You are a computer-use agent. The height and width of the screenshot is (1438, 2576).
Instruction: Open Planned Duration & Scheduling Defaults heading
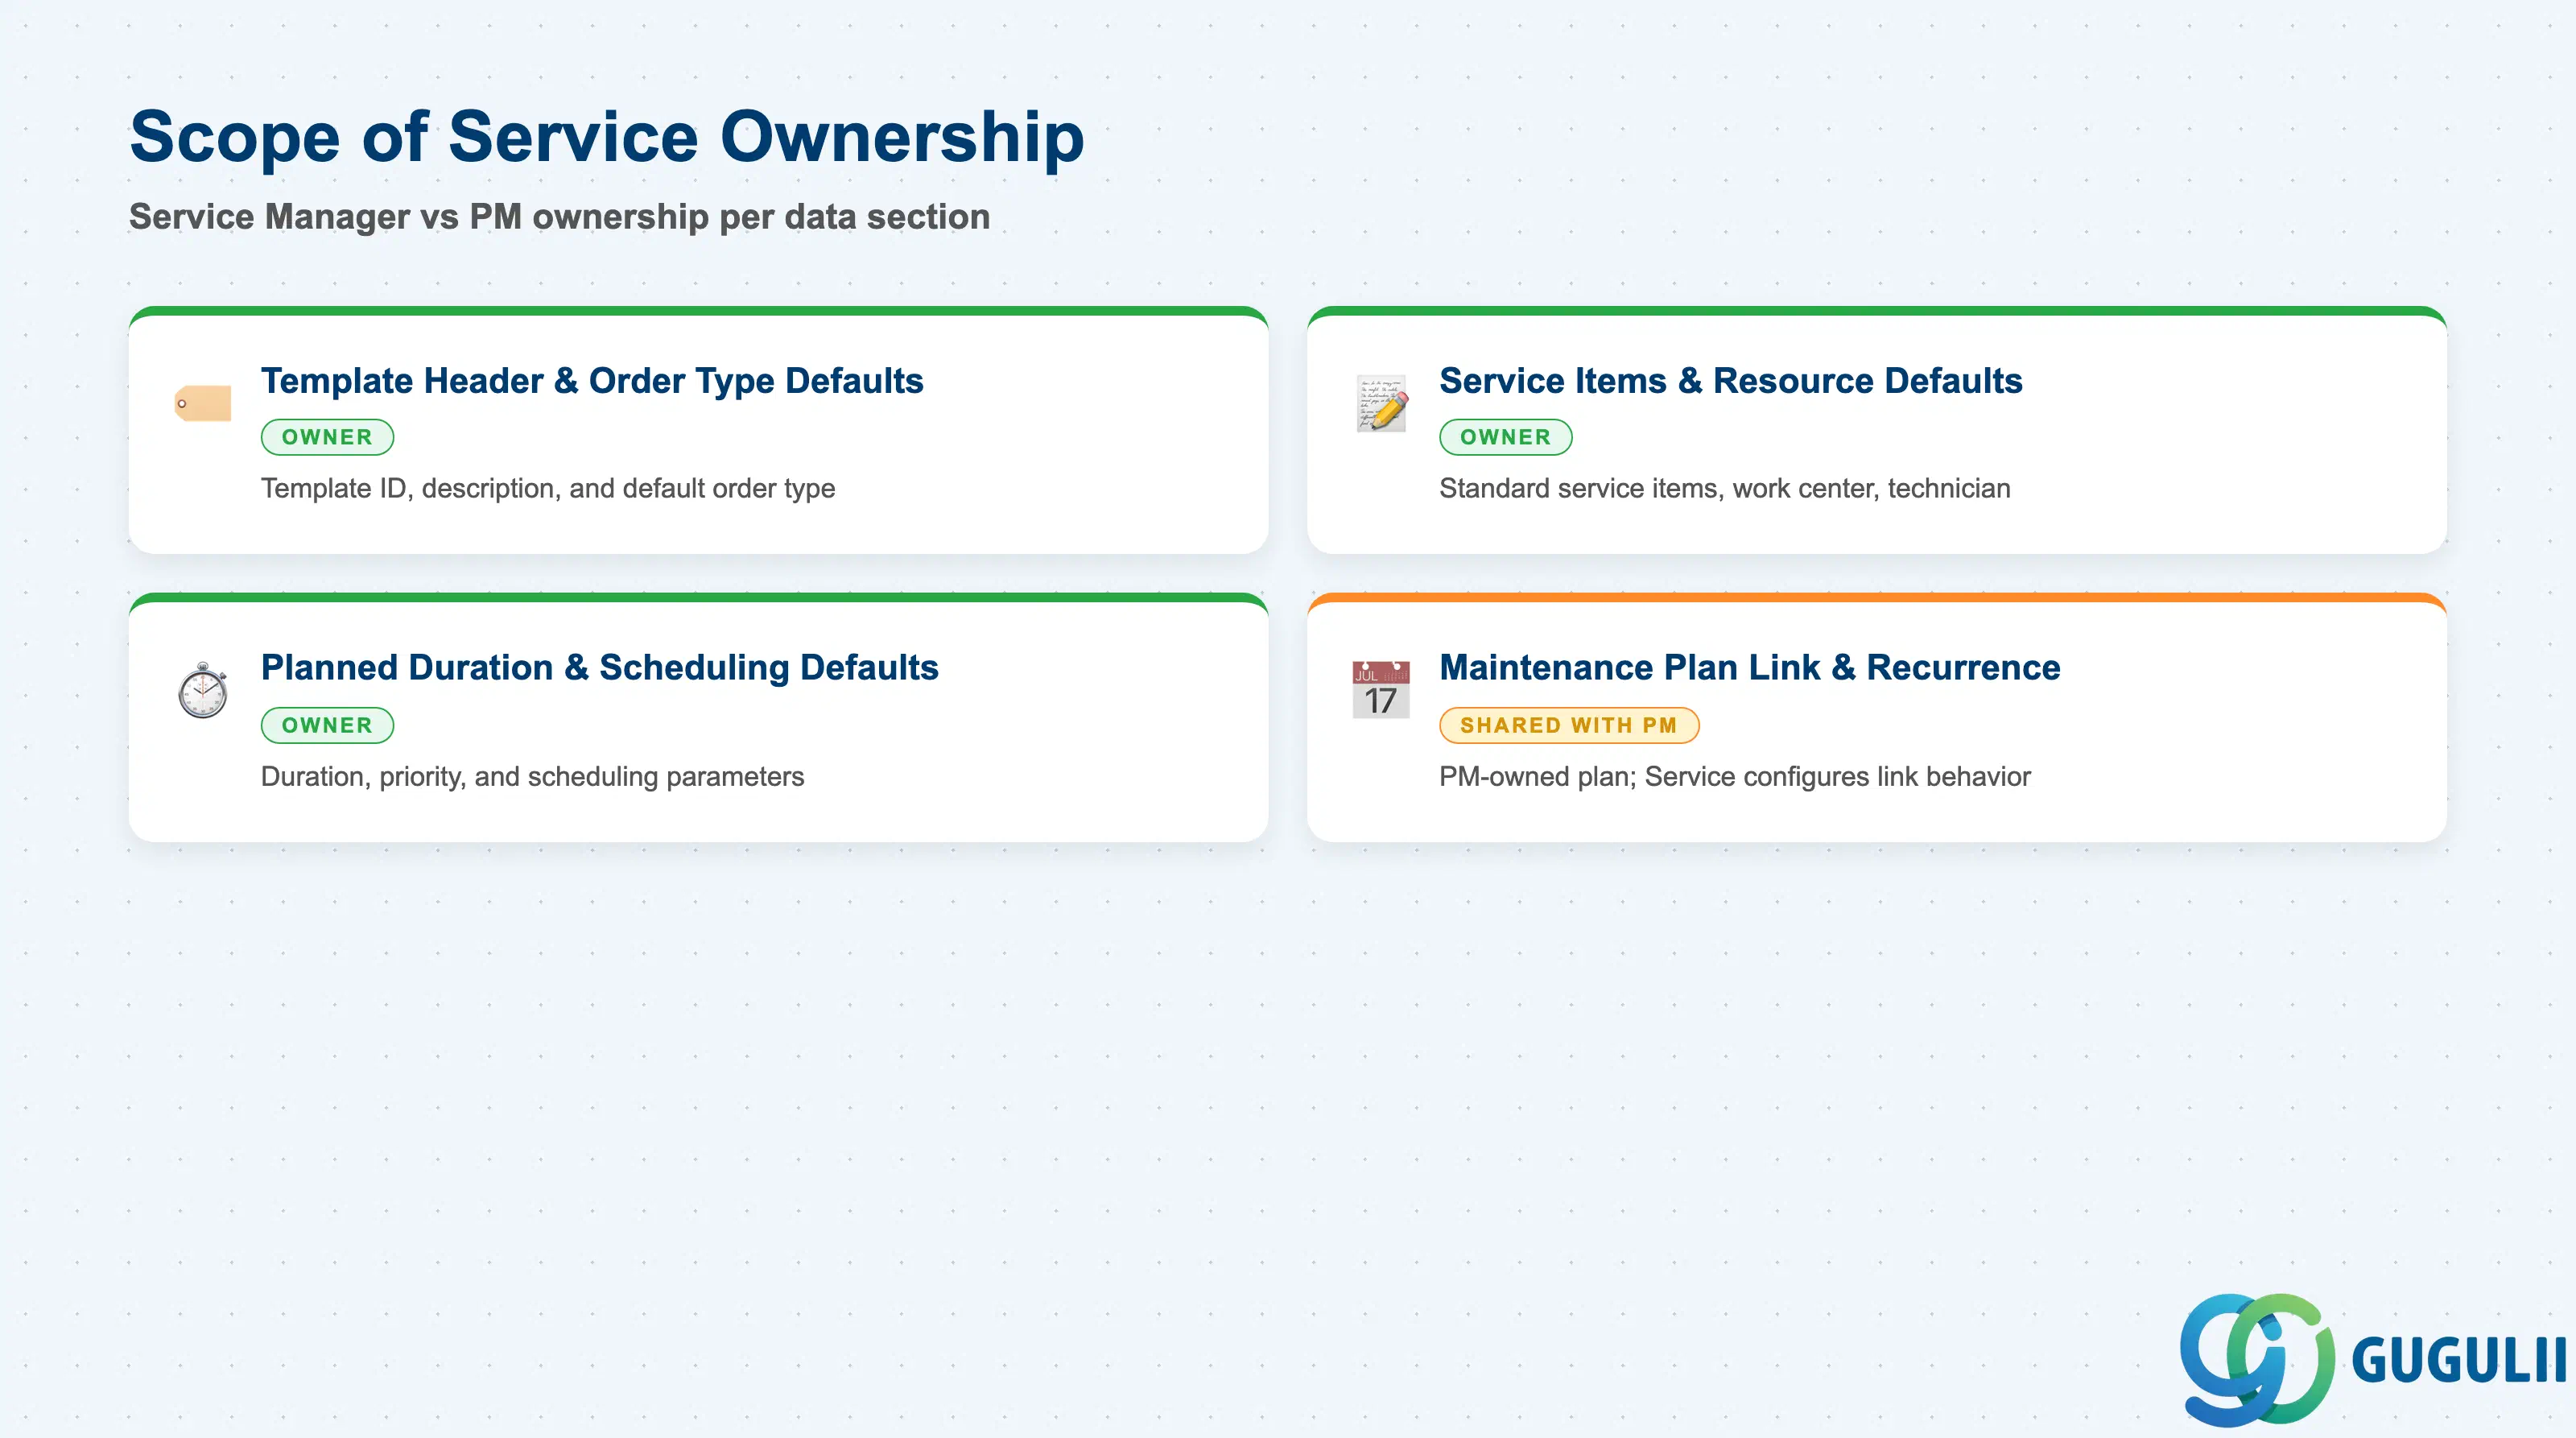tap(600, 668)
